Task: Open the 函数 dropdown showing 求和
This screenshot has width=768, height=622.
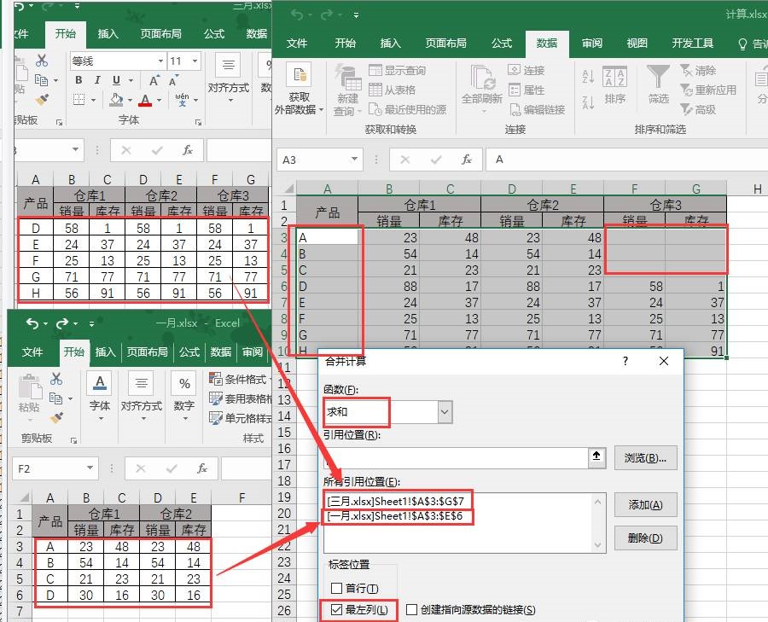Action: 445,412
